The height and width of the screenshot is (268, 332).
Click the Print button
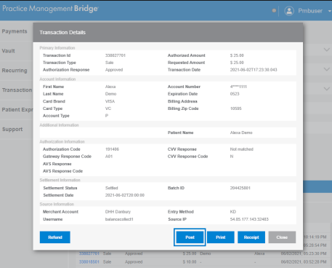click(221, 237)
